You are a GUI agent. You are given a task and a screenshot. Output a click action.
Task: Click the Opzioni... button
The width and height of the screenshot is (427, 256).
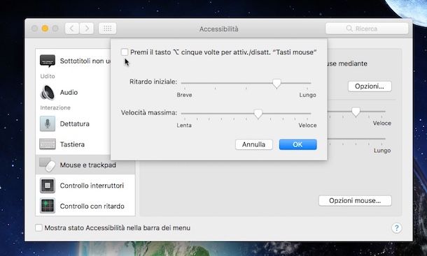[370, 86]
